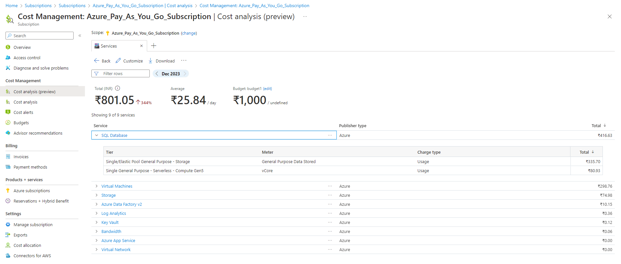
Task: Expand the Log Analytics row
Action: click(97, 213)
